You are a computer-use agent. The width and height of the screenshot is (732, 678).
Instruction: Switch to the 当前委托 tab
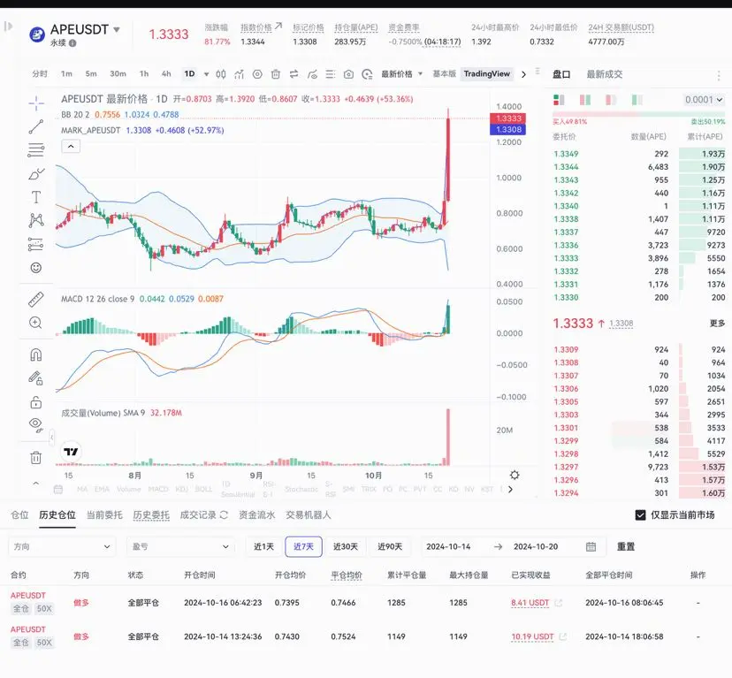point(104,515)
